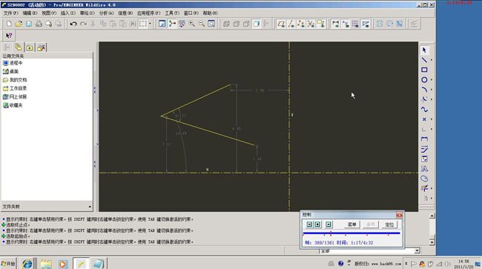The image size is (482, 269).
Task: Toggle display of section vertices
Action: 365,24
